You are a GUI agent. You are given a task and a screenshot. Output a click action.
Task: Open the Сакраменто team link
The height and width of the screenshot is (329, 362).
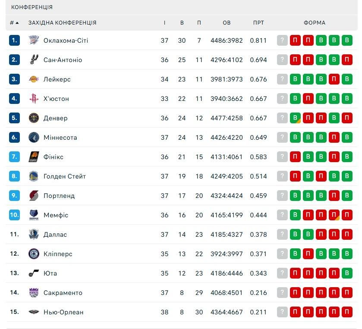(x=63, y=293)
